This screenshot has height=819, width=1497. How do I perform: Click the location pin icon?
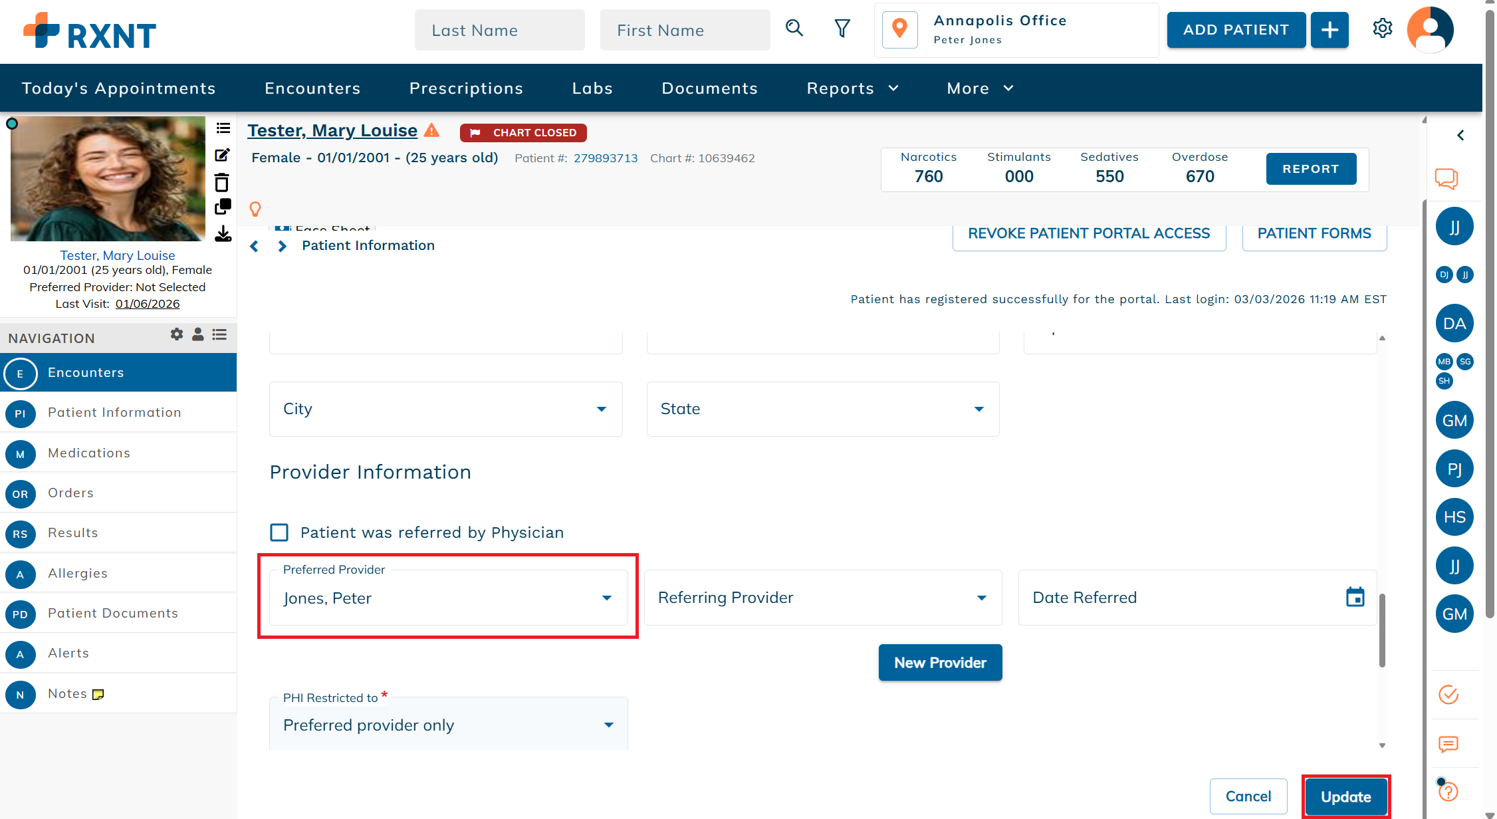899,29
